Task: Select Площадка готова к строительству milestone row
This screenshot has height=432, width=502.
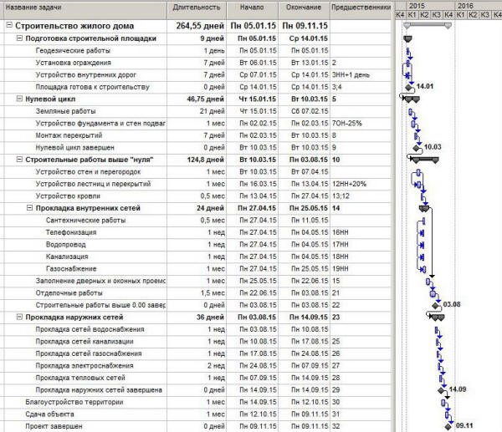Action: 197,87
